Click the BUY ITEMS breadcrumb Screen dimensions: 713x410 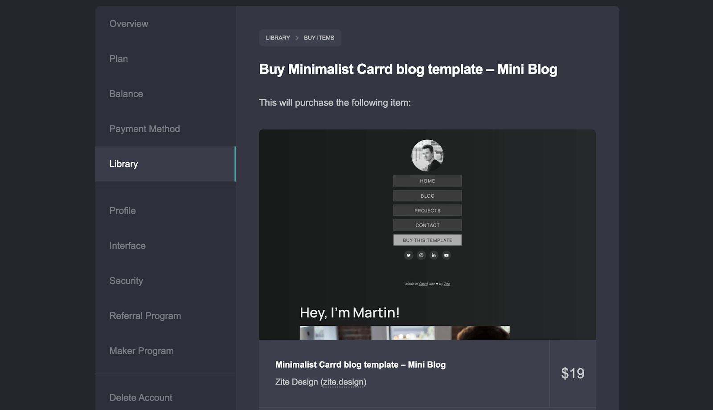click(319, 38)
